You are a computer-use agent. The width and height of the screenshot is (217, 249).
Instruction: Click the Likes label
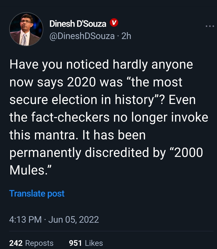(x=93, y=243)
